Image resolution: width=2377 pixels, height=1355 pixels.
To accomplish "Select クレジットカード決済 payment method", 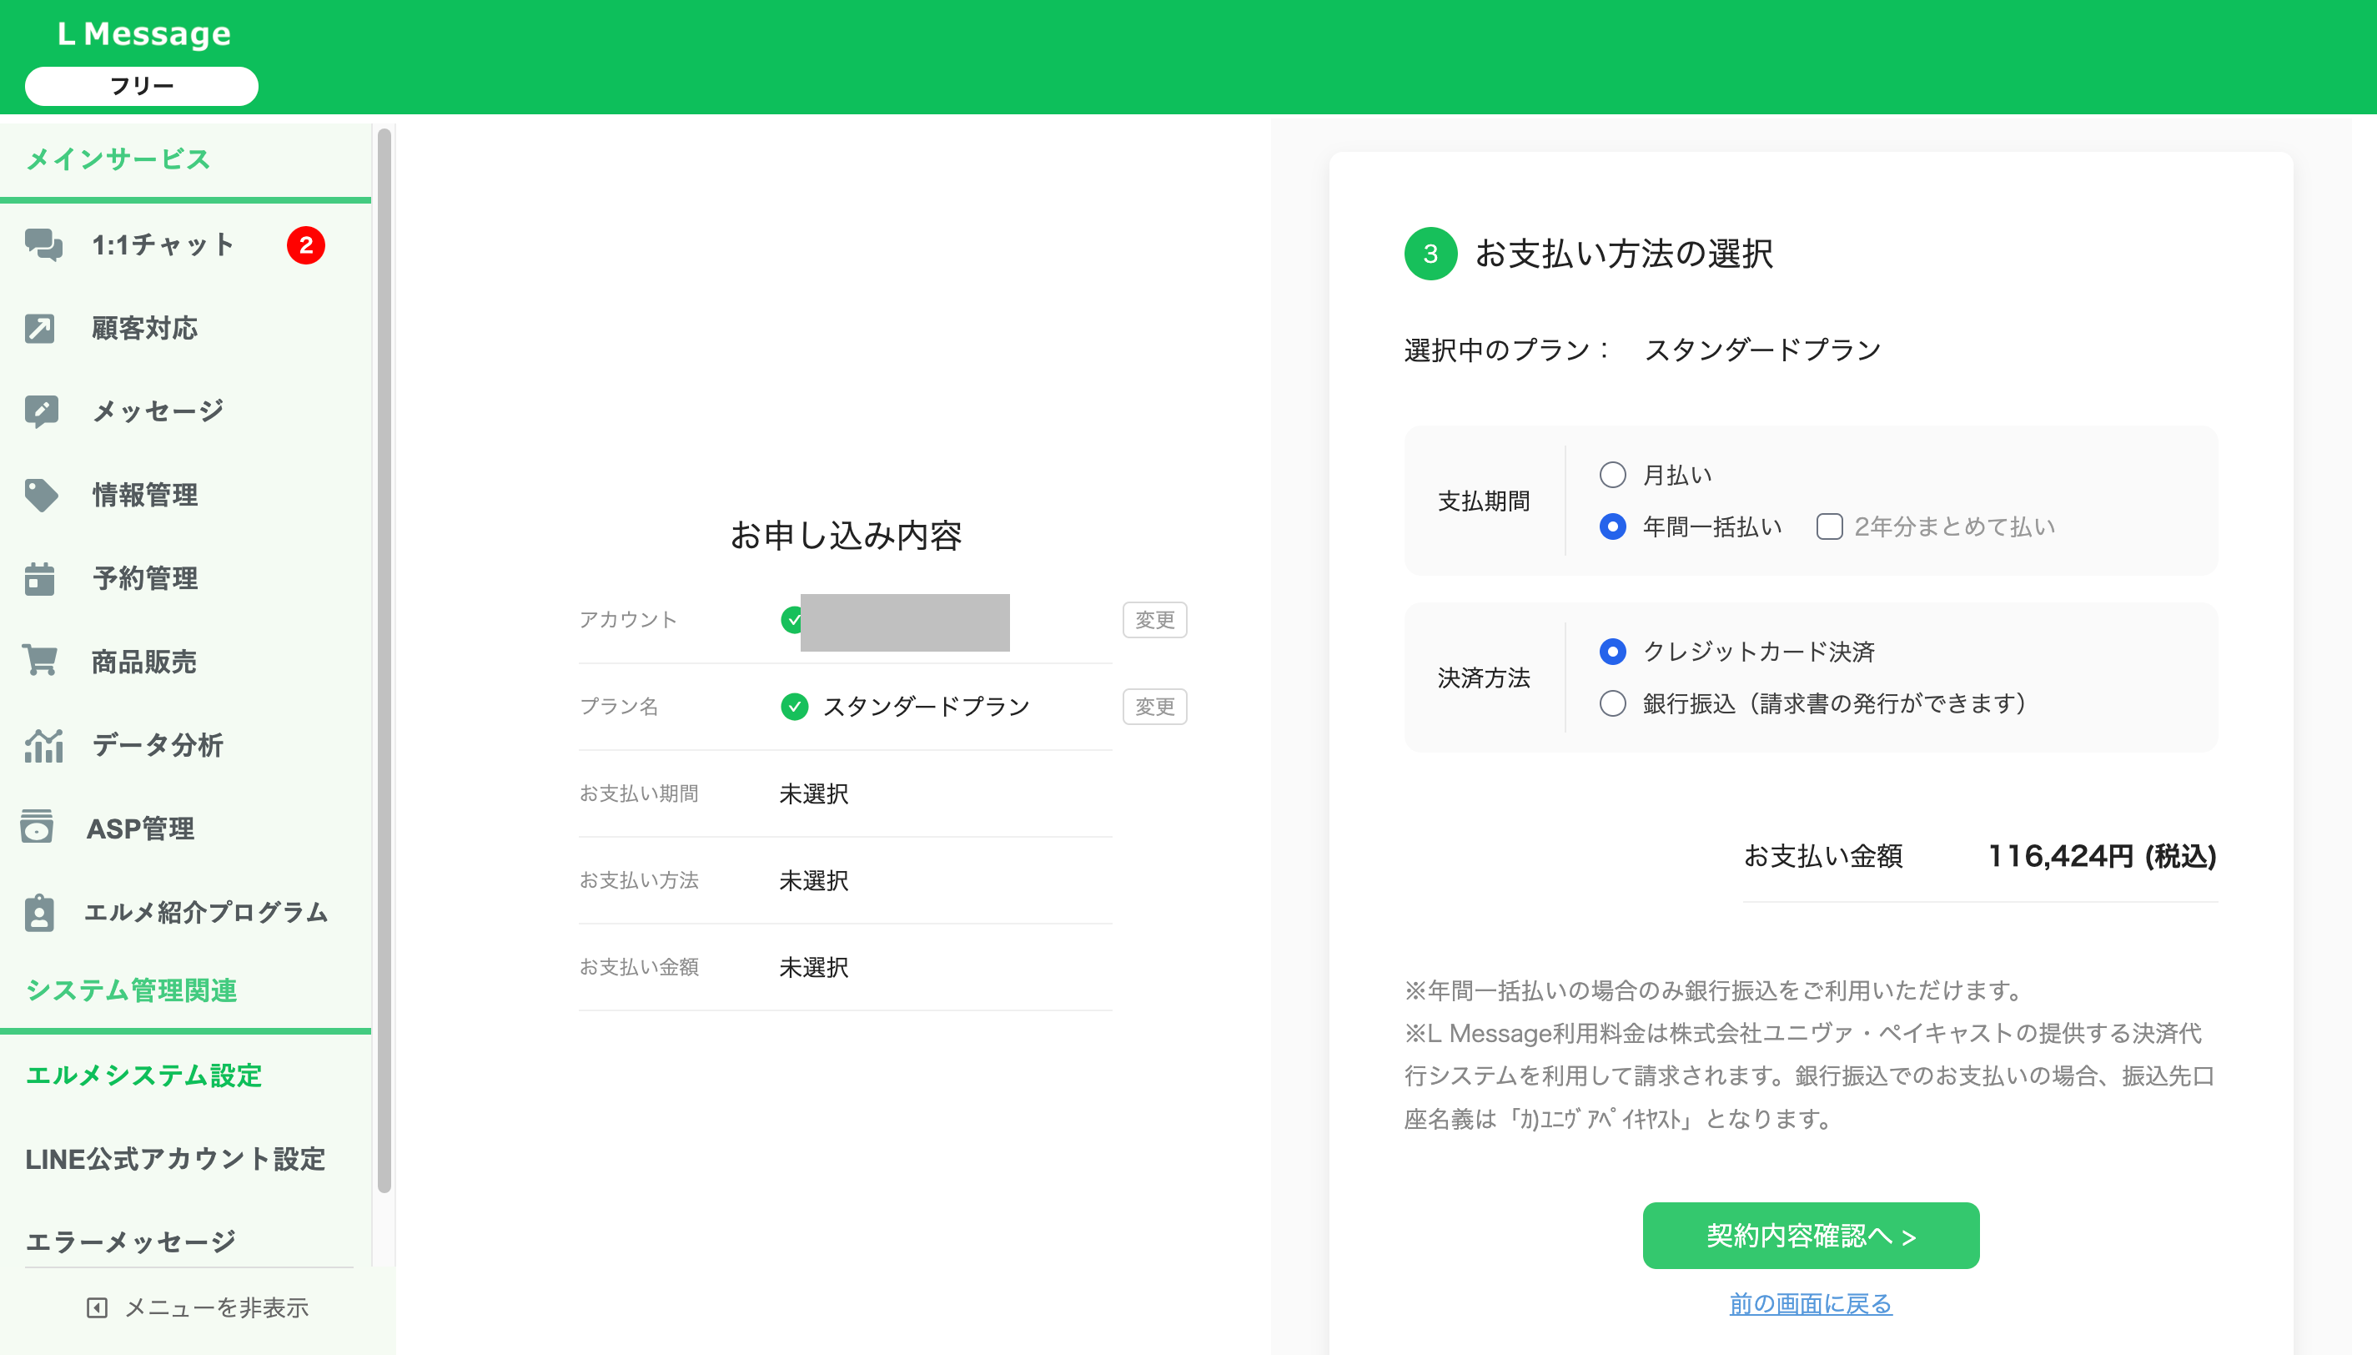I will pyautogui.click(x=1612, y=652).
